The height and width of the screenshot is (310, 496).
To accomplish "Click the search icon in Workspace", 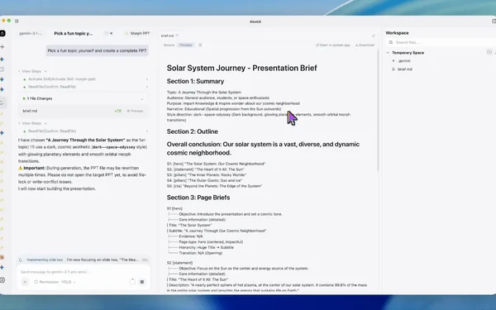I will point(391,42).
